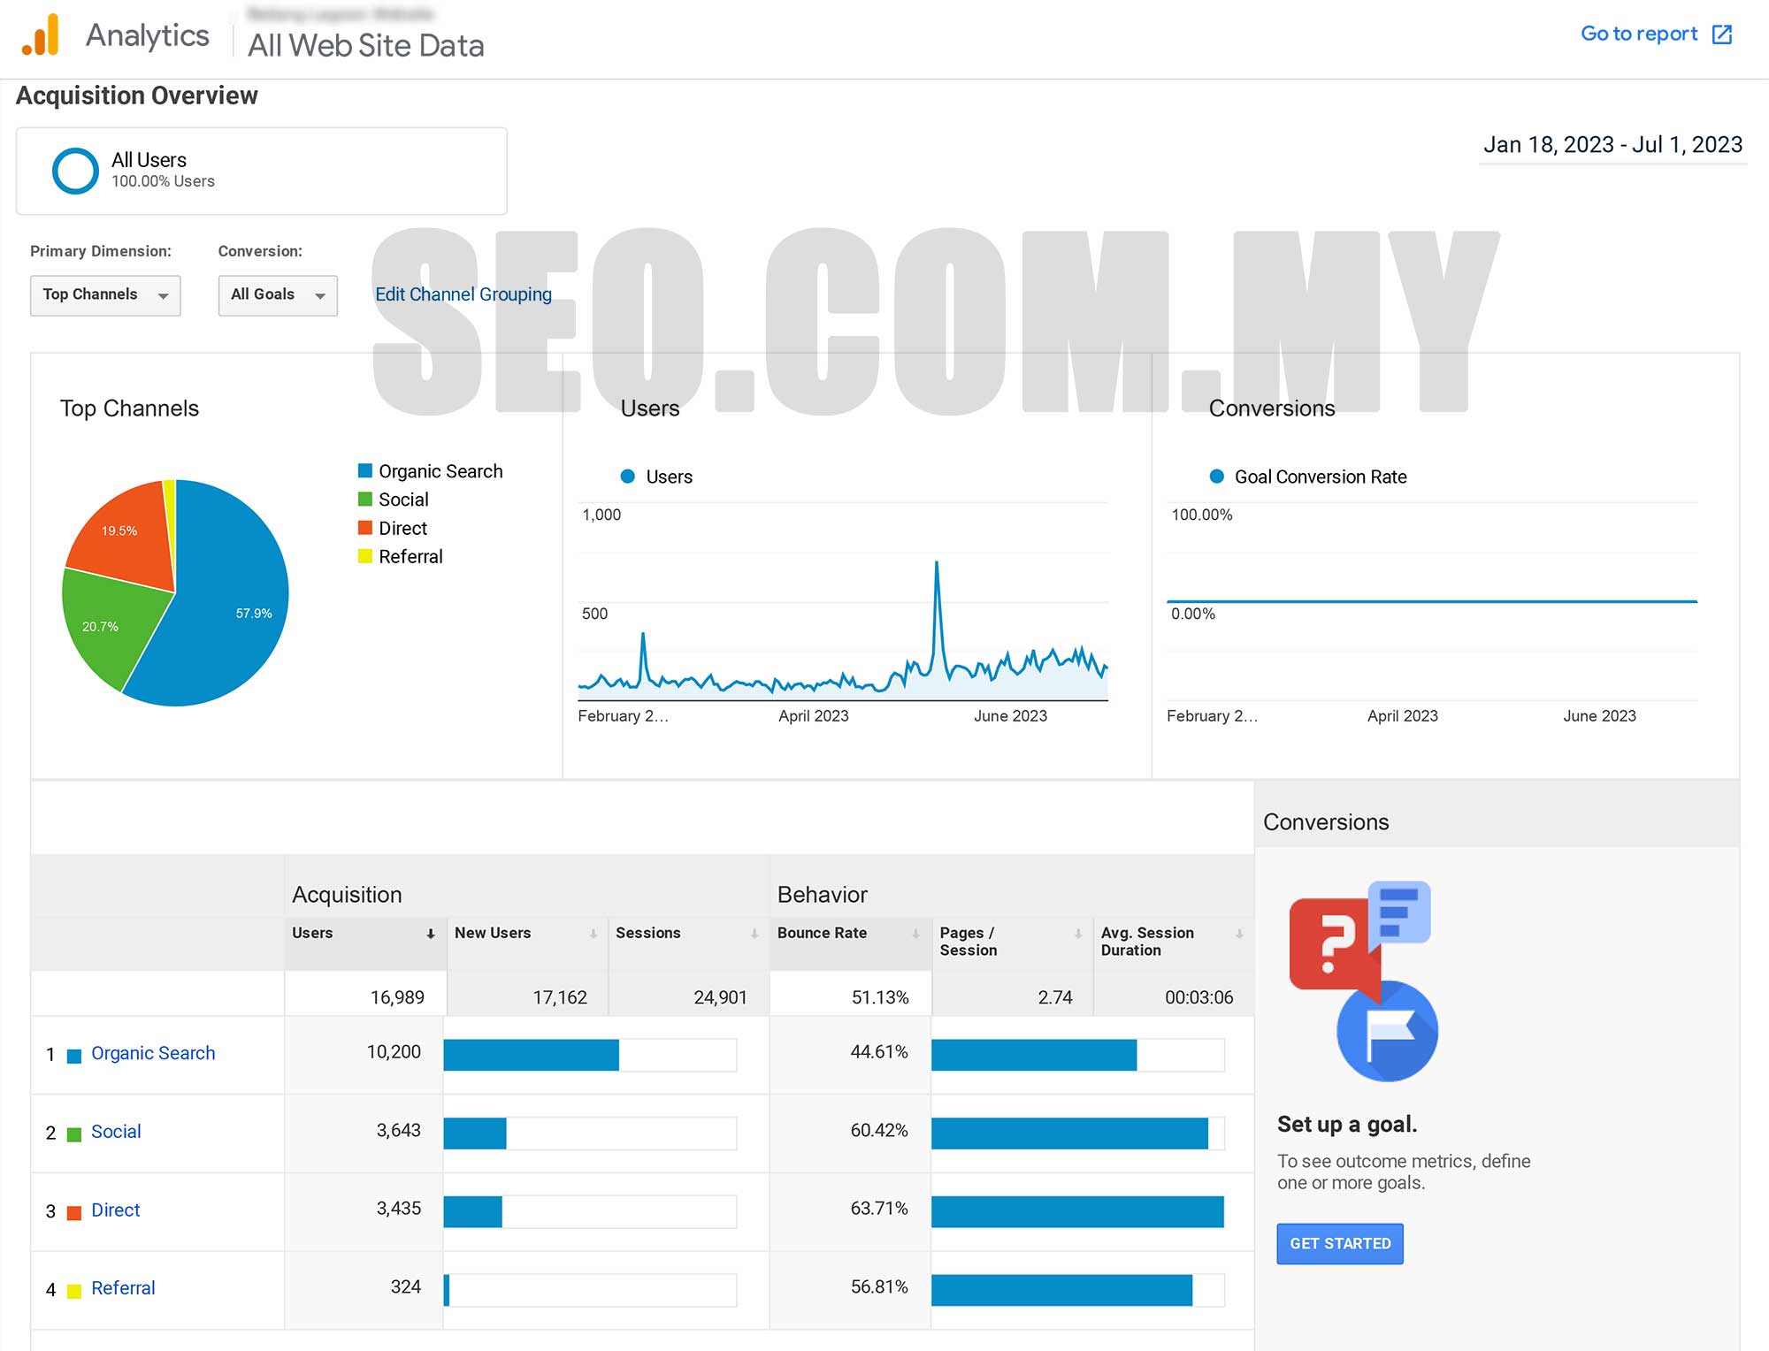Image resolution: width=1769 pixels, height=1351 pixels.
Task: Click the goal setup illustration icon
Action: click(x=1363, y=981)
